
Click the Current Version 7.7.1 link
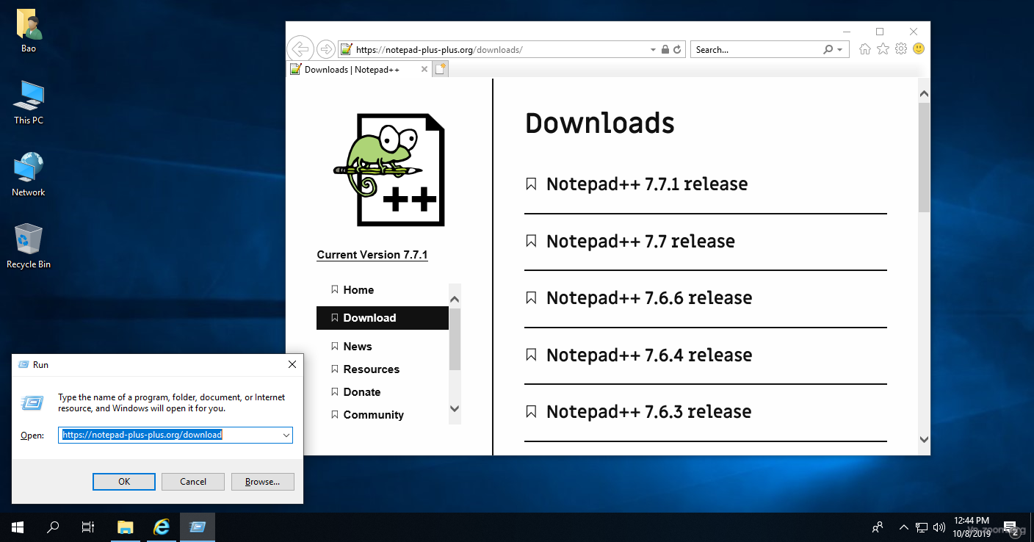(372, 255)
